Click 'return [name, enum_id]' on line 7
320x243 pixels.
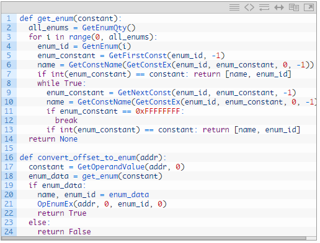pyautogui.click(x=242, y=74)
